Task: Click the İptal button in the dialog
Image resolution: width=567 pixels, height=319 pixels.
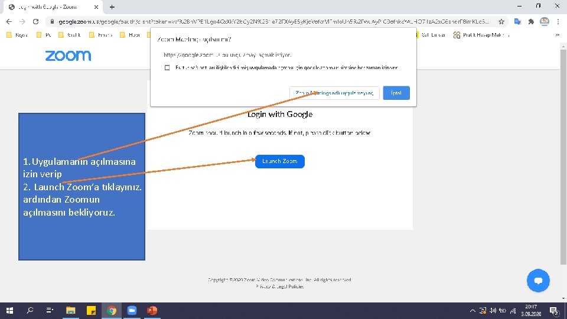Action: pos(396,93)
